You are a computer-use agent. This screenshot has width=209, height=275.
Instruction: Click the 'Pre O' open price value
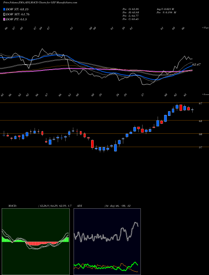click(x=131, y=9)
